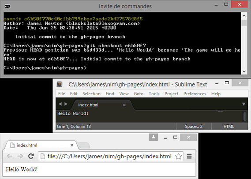Image resolution: width=251 pixels, height=179 pixels.
Task: Go to next tab arrow in Sublime
Action: [x=66, y=104]
